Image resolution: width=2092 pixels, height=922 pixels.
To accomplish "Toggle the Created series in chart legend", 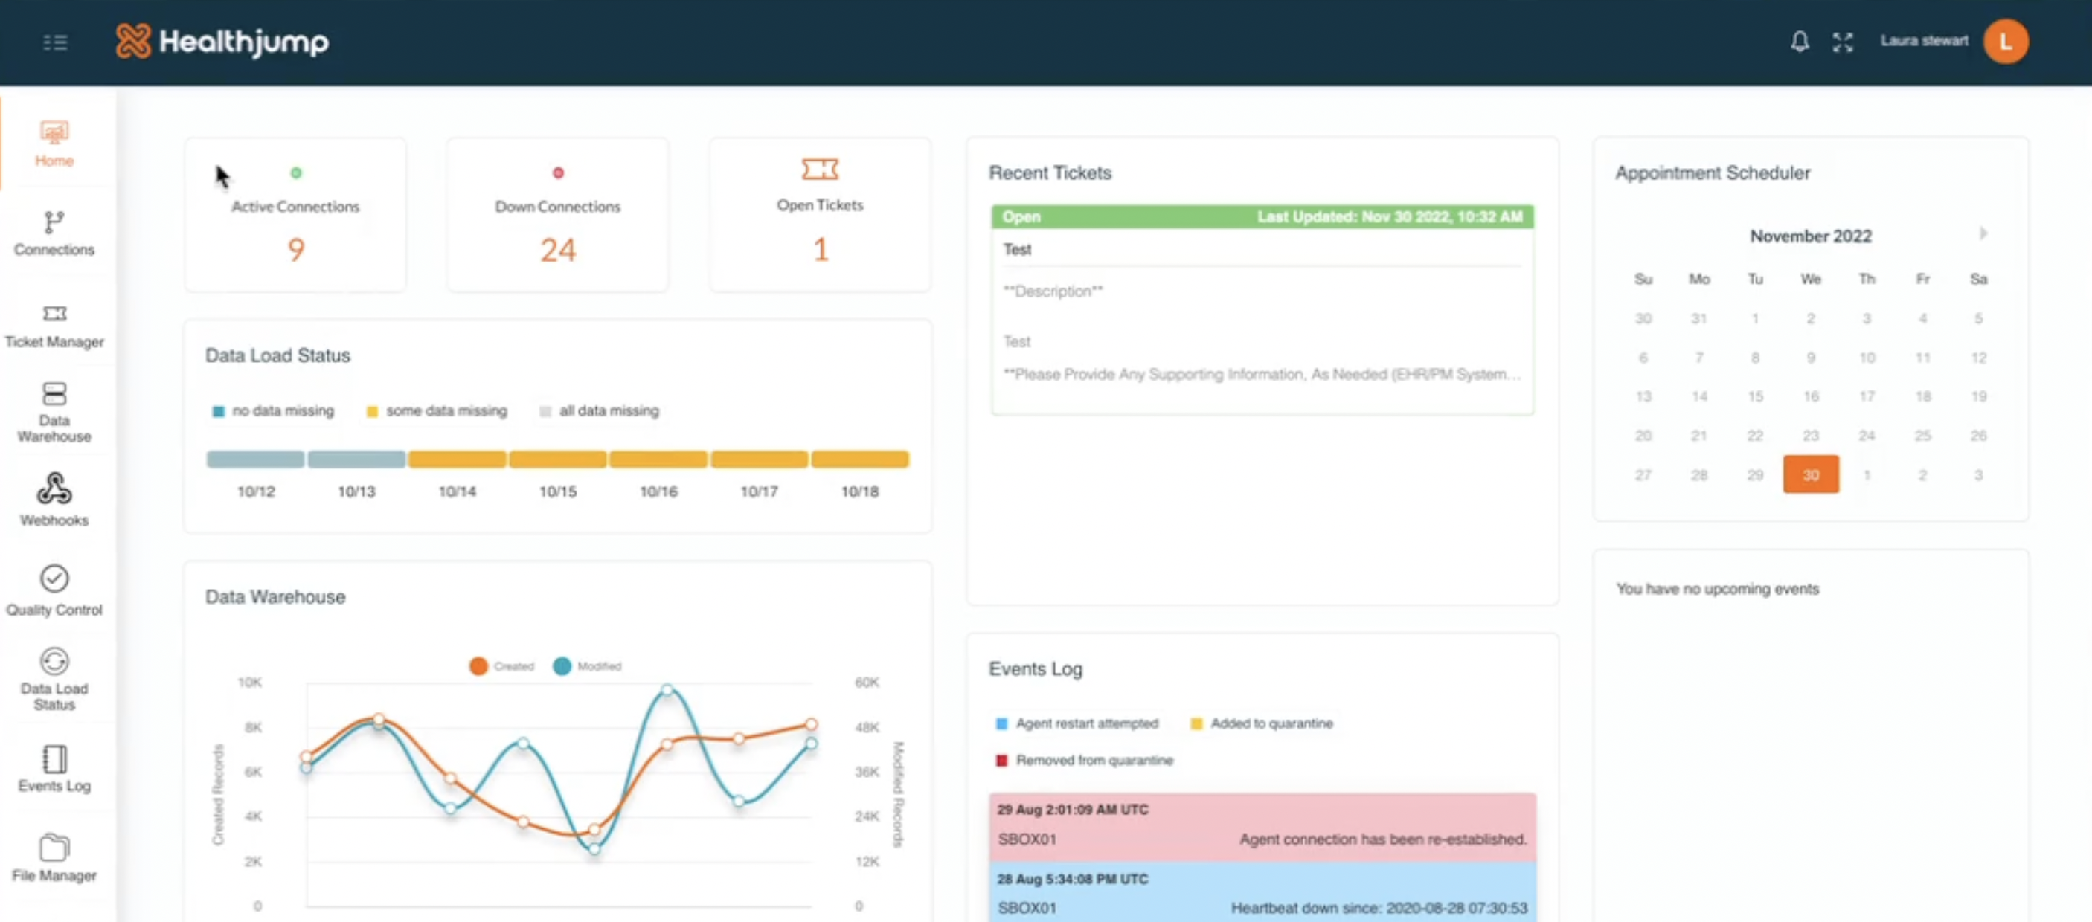I will tap(502, 666).
